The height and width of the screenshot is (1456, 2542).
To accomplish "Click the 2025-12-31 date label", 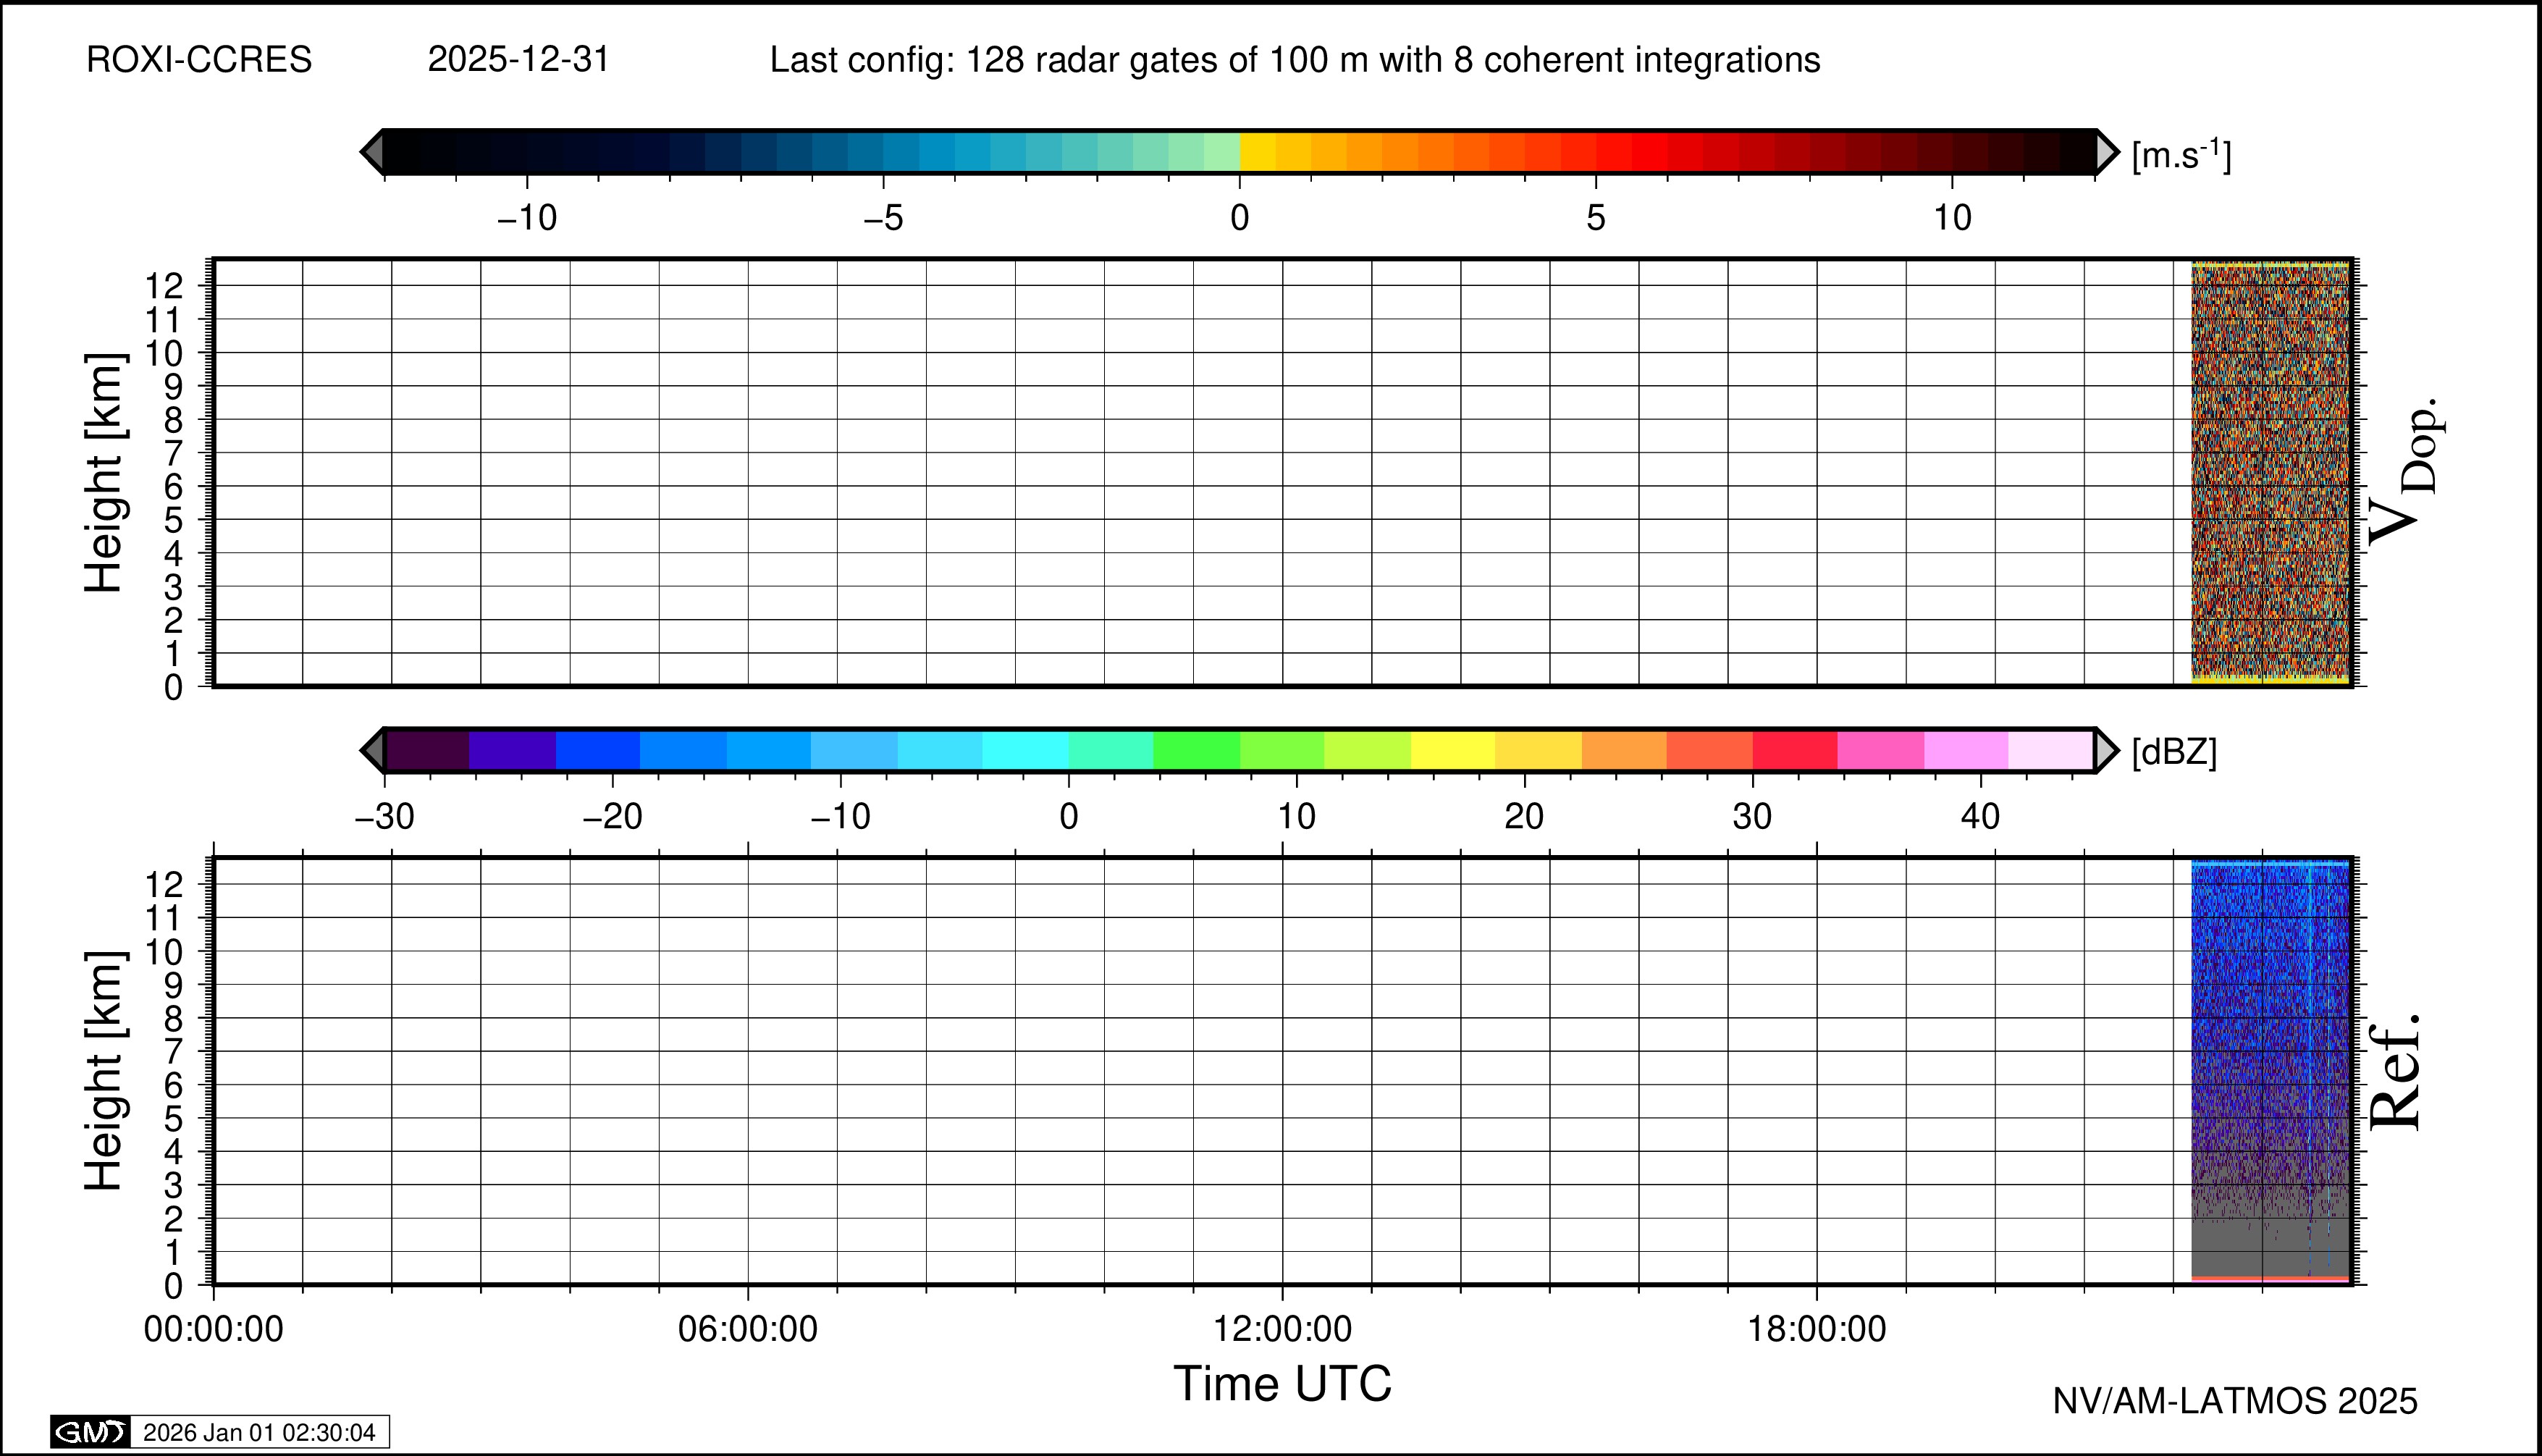I will point(518,60).
